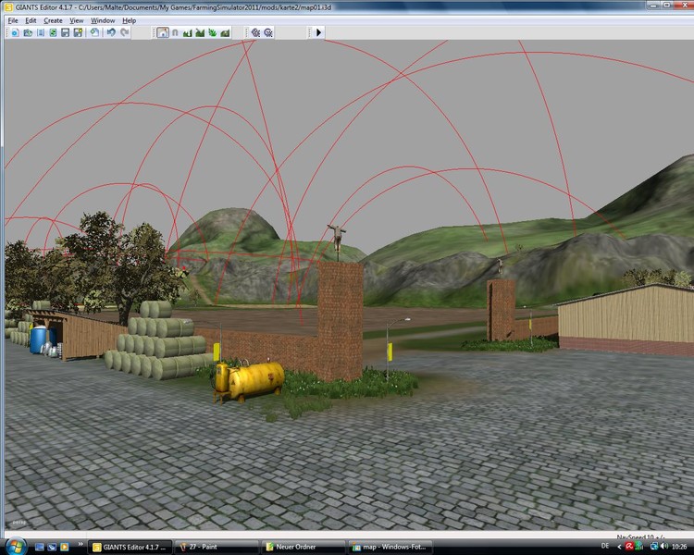Expand the quick launch overflow chevron

[81, 545]
